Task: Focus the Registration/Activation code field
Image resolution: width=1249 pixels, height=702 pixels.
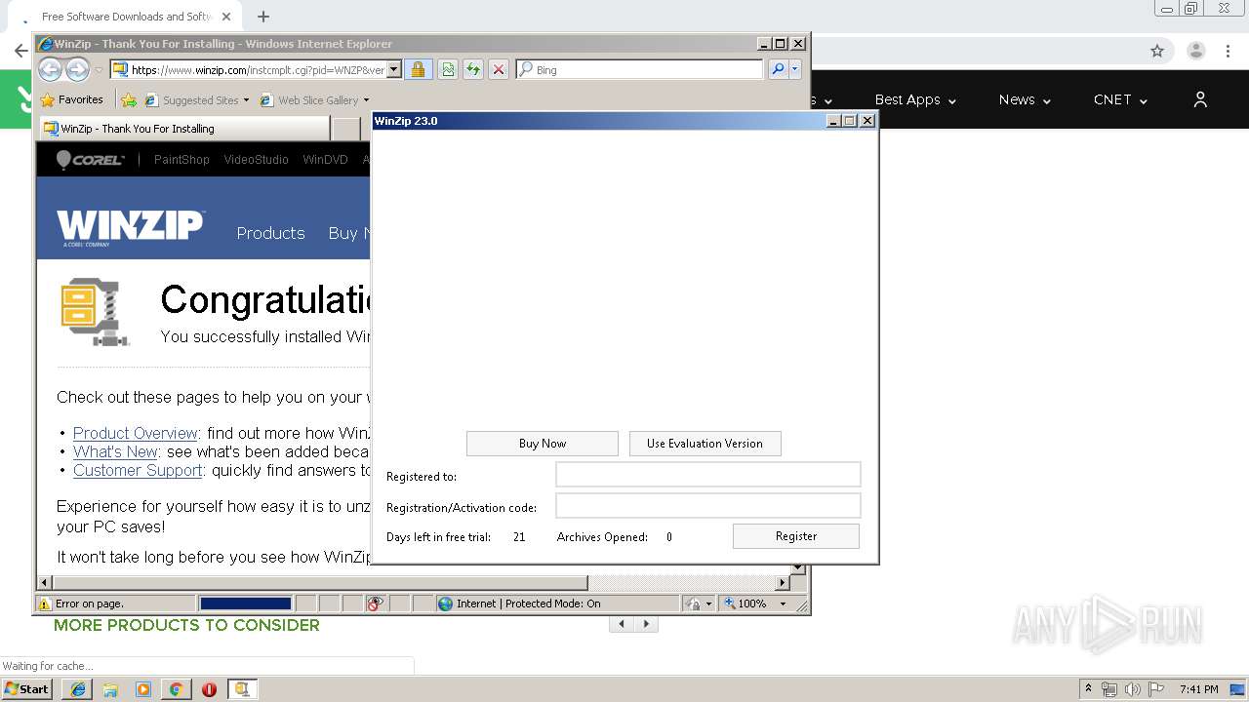Action: pyautogui.click(x=708, y=506)
